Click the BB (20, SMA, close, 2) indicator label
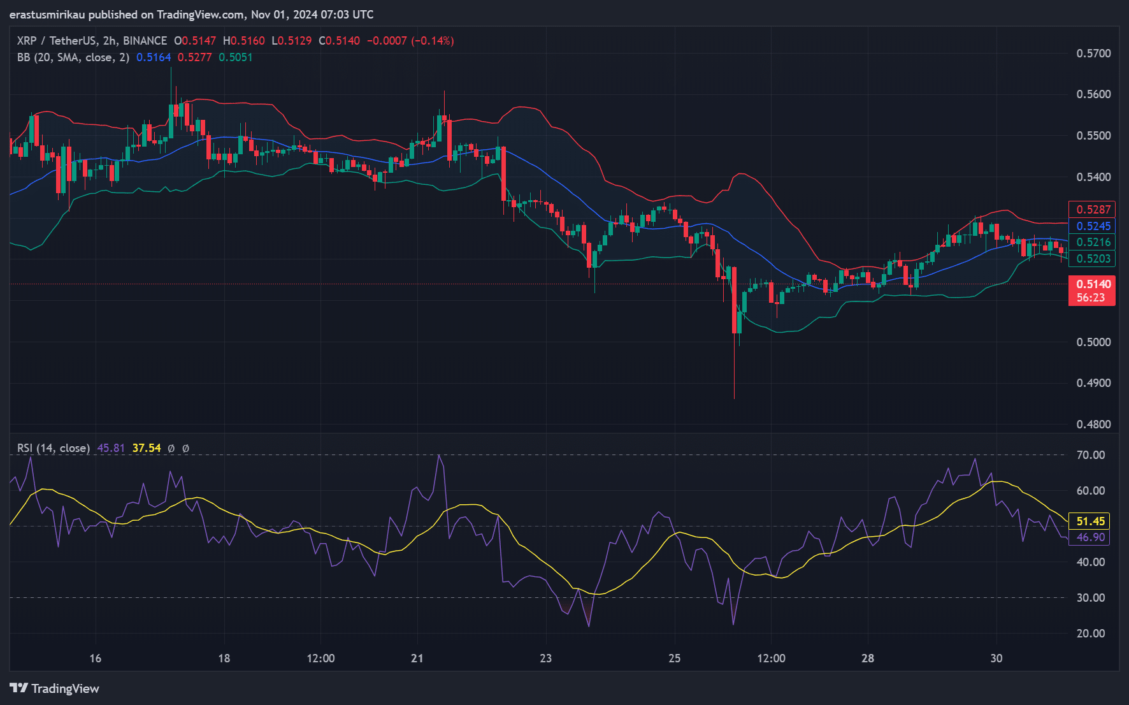The image size is (1129, 705). click(73, 57)
